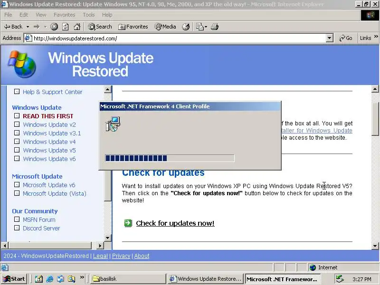Open the Favorites toolbar button
Screen dimensions: 380x285
point(133,27)
